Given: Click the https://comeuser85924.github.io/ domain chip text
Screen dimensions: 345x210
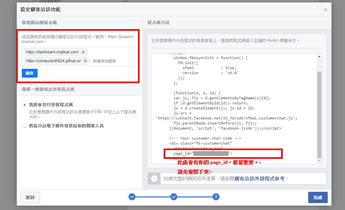Looking at the screenshot, I should coord(53,61).
